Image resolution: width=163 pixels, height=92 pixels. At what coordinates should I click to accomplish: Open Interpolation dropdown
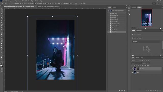click(x=72, y=4)
